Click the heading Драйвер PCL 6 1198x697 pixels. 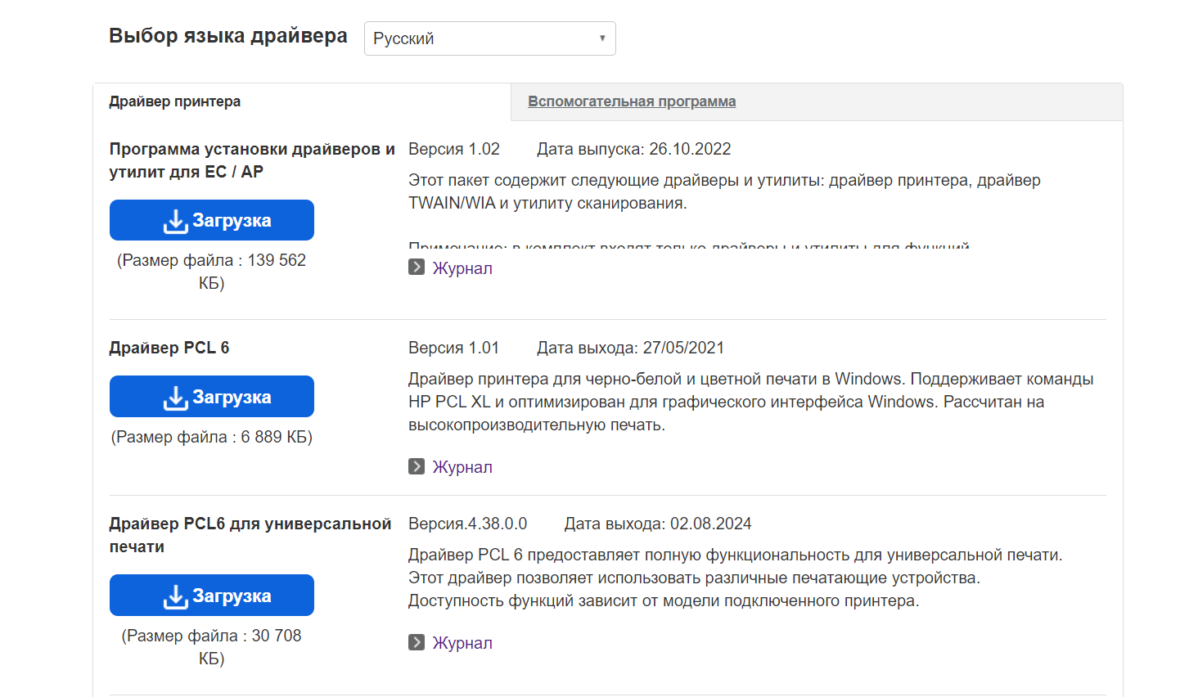pyautogui.click(x=169, y=348)
